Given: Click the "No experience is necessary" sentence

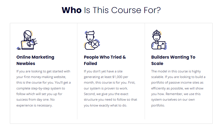Looking at the screenshot, I should 35,103.
